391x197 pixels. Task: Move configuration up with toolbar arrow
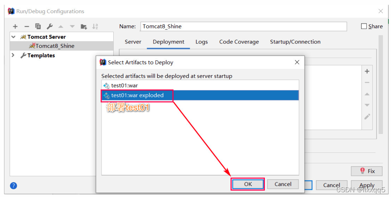tap(61, 27)
